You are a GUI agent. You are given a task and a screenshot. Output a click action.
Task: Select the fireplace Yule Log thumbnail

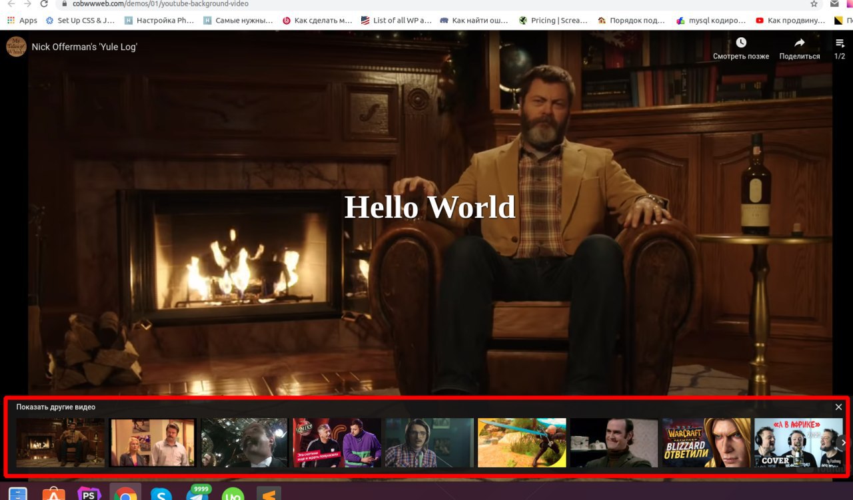coord(61,443)
